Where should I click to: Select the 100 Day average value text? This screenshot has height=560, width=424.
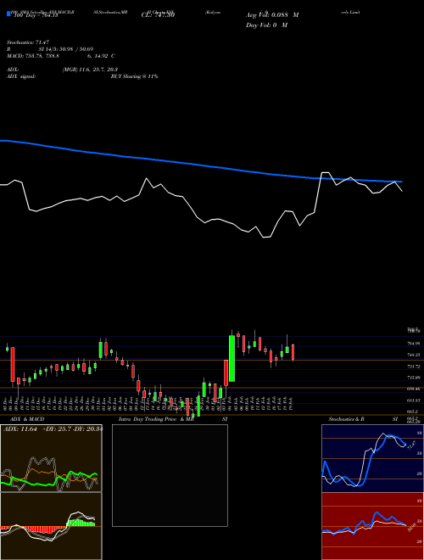pyautogui.click(x=35, y=15)
